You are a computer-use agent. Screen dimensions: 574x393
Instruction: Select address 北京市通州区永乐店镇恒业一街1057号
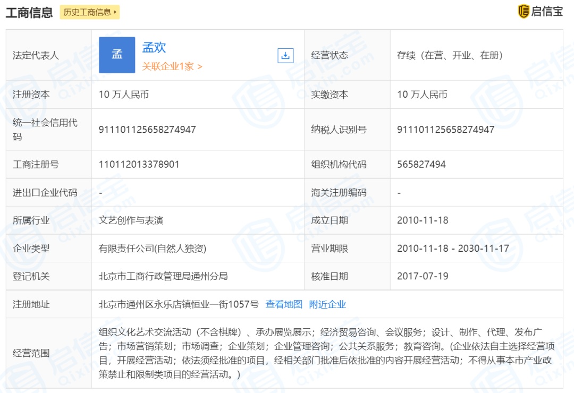pos(179,304)
